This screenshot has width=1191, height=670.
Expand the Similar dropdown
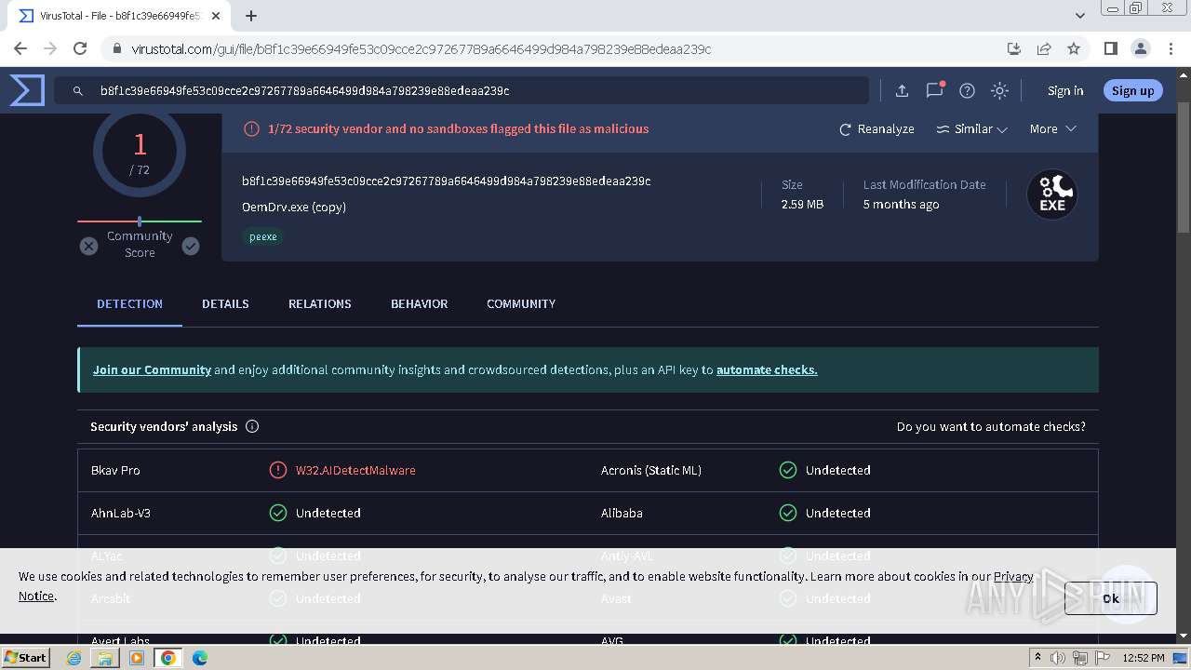point(971,129)
